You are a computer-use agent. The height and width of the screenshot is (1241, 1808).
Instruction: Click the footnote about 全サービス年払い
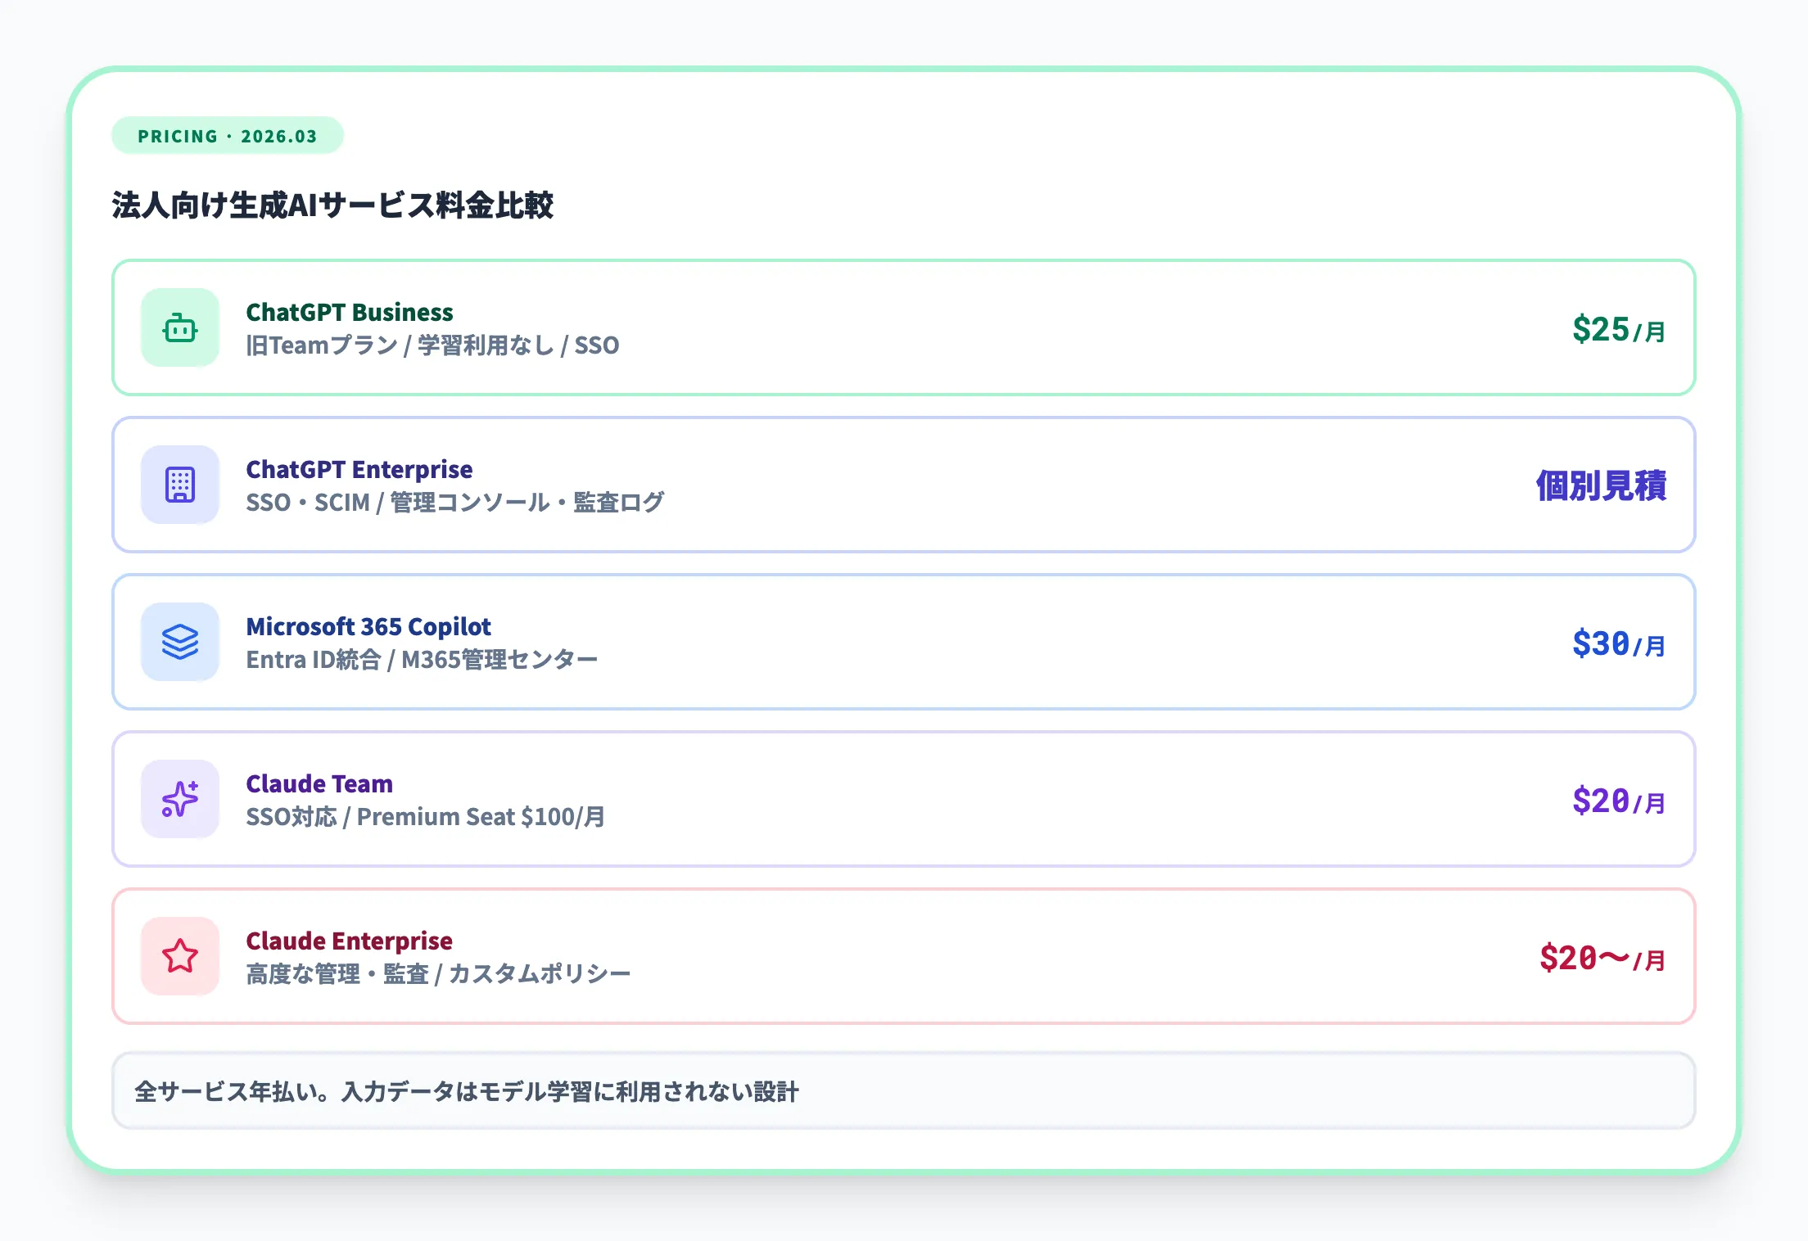click(904, 1091)
